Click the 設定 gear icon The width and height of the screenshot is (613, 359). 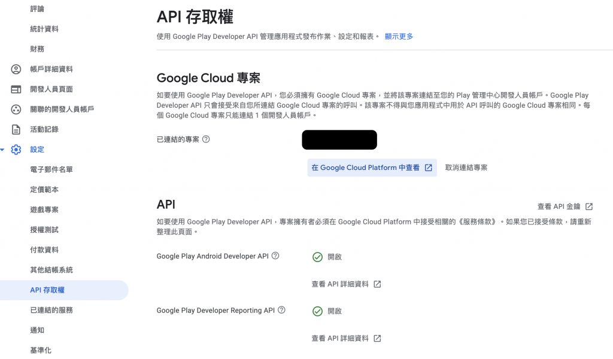click(x=16, y=150)
